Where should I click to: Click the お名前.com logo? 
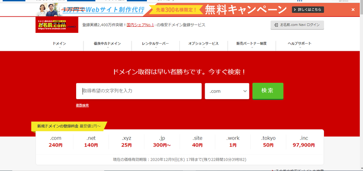57,25
